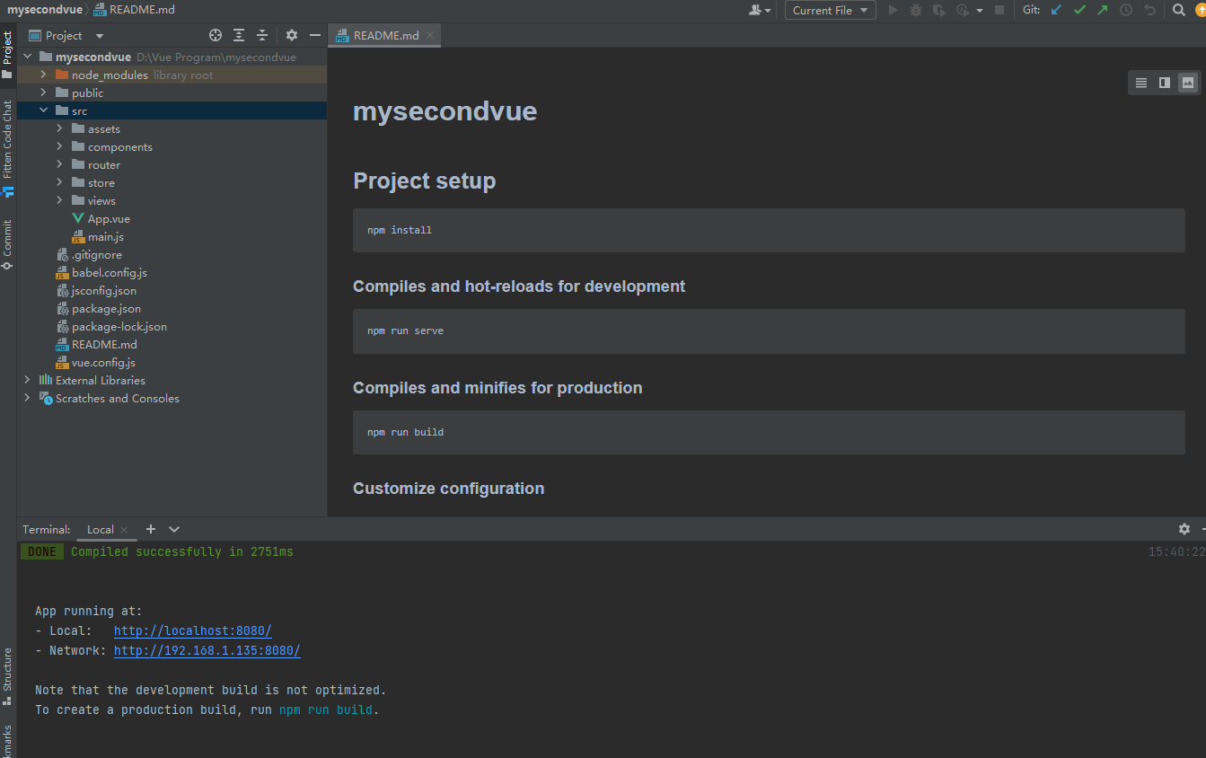Expand the assets folder
The image size is (1206, 758).
click(x=59, y=128)
